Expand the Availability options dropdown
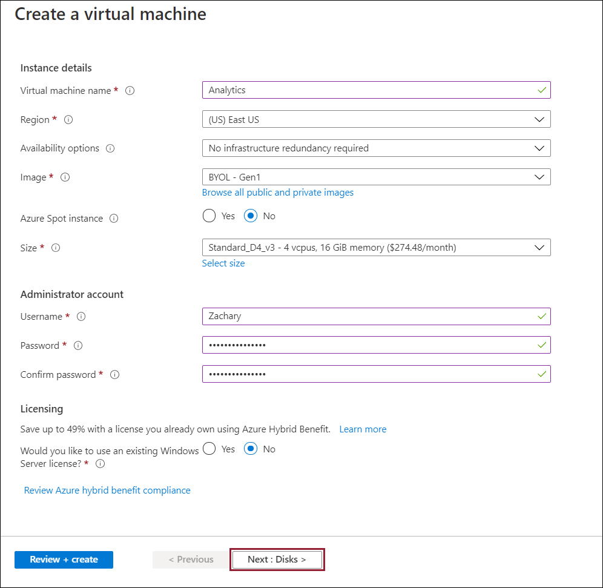The width and height of the screenshot is (603, 588). click(x=376, y=148)
